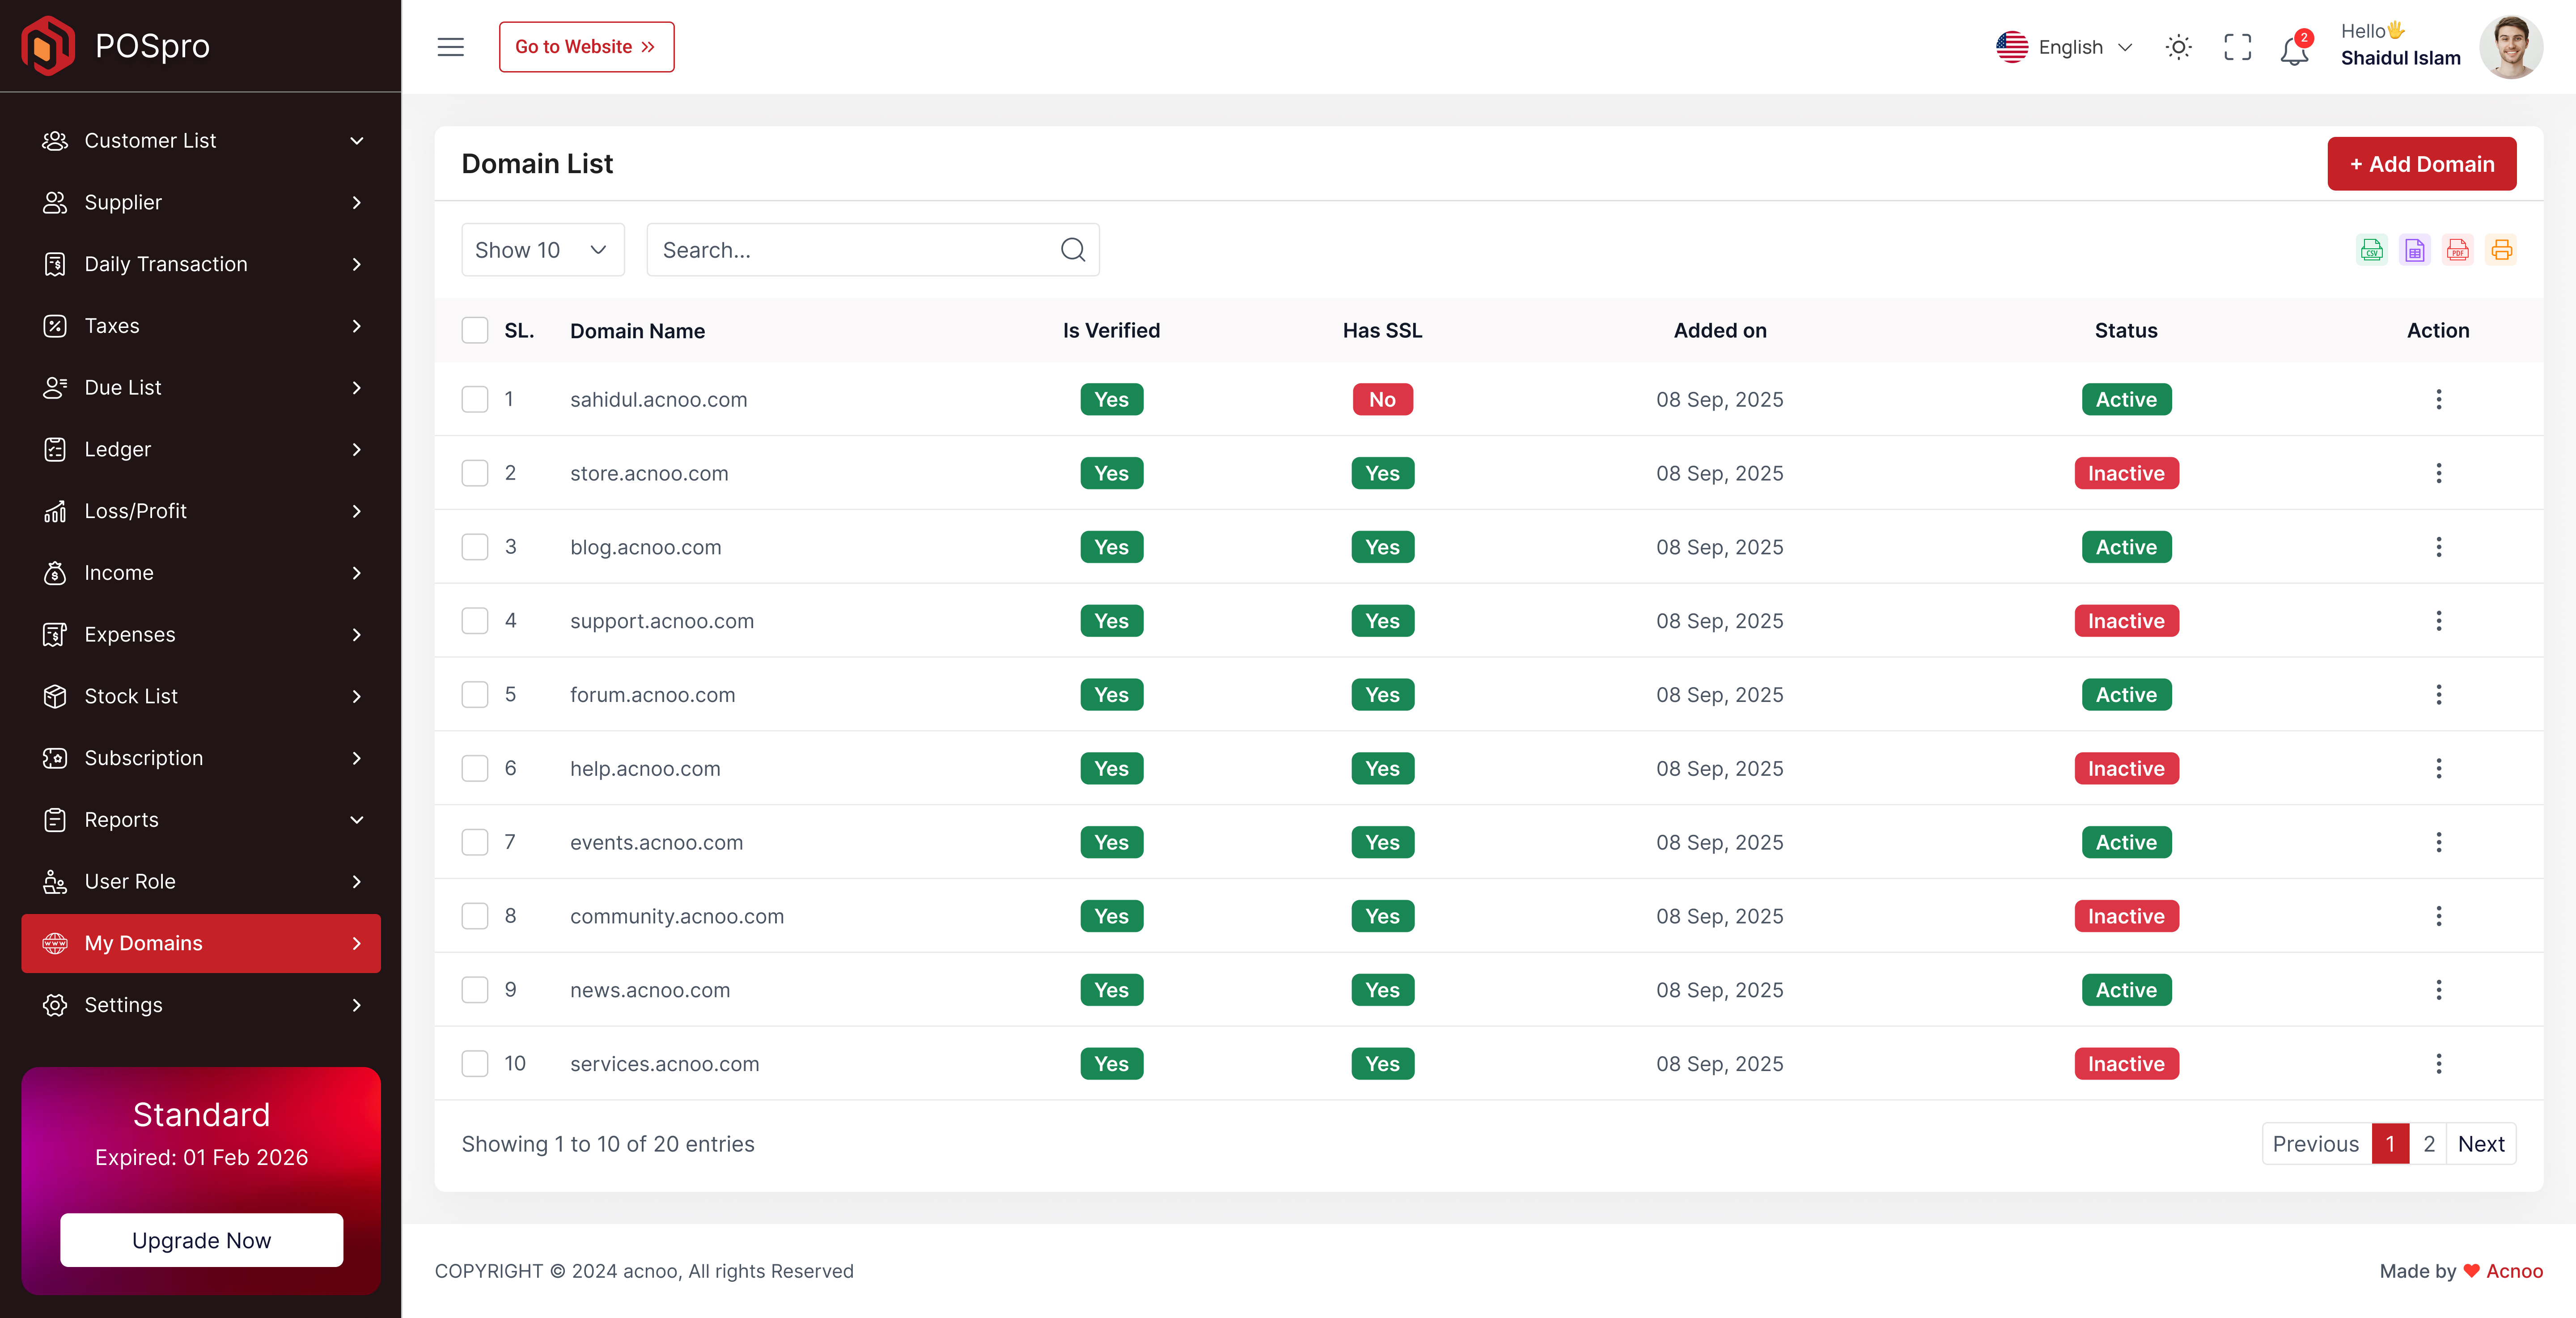
Task: Click the domain Search field
Action: (855, 250)
